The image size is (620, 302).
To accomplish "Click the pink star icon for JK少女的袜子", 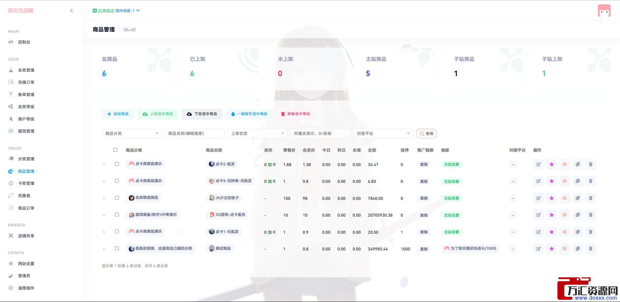I will pyautogui.click(x=551, y=198).
